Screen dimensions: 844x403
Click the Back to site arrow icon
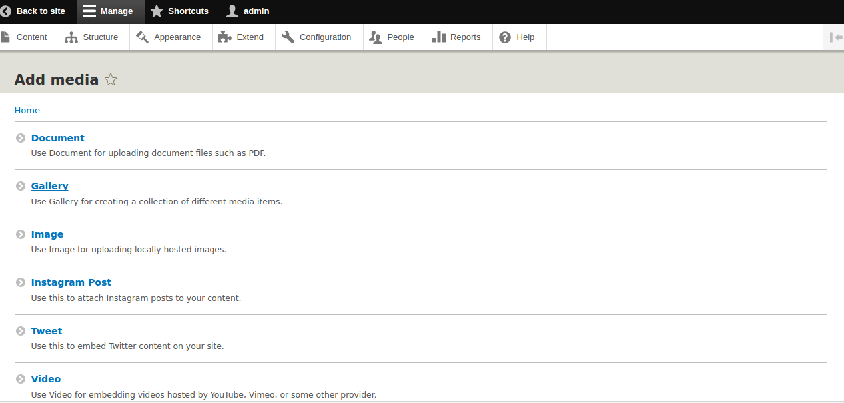(x=6, y=11)
